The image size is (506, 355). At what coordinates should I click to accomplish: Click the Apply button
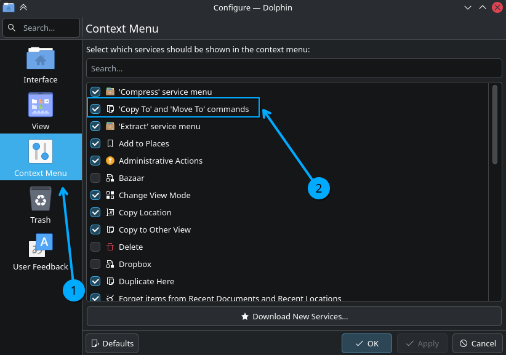coord(422,343)
